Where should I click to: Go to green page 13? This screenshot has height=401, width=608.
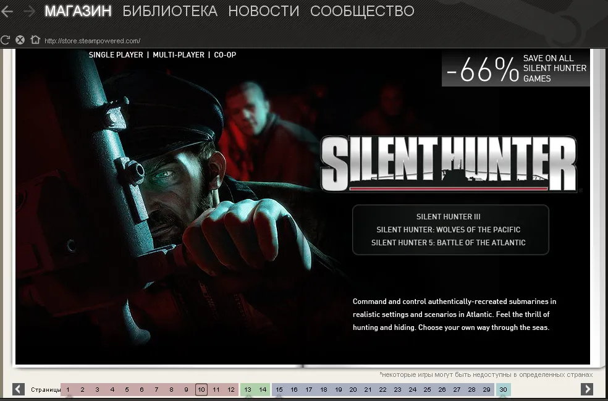point(248,389)
